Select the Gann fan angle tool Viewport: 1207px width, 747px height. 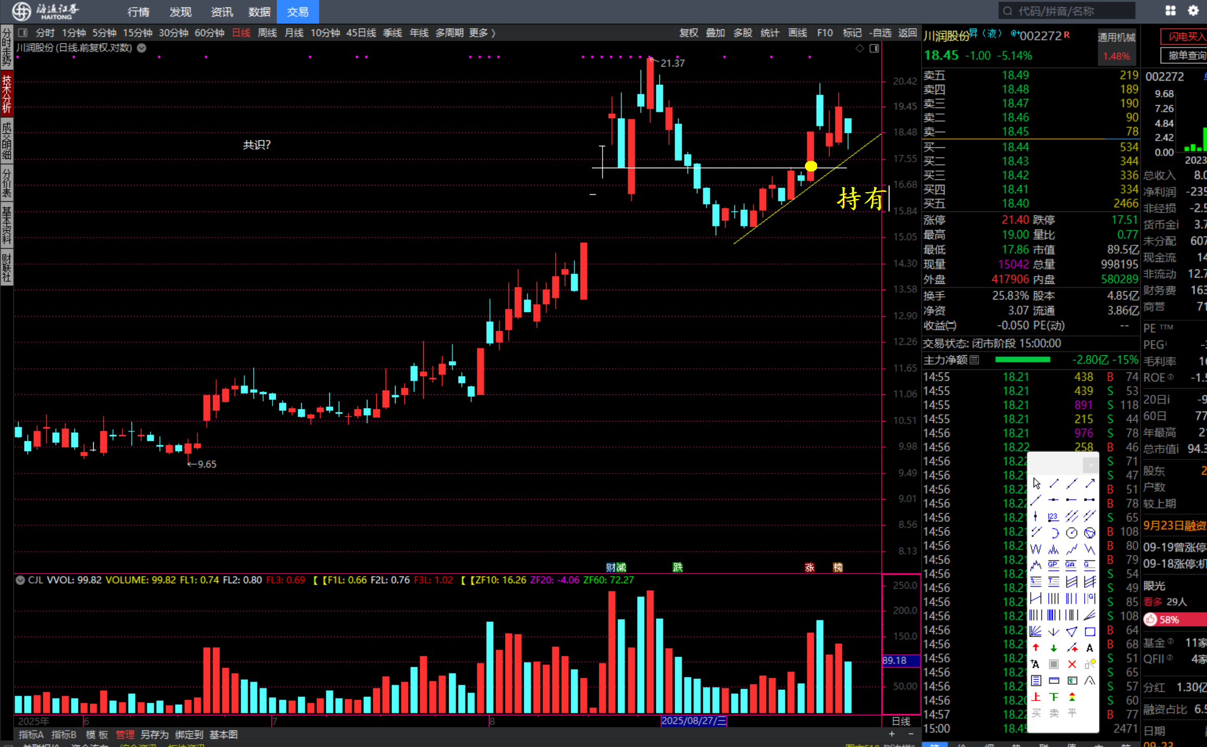pos(1036,631)
